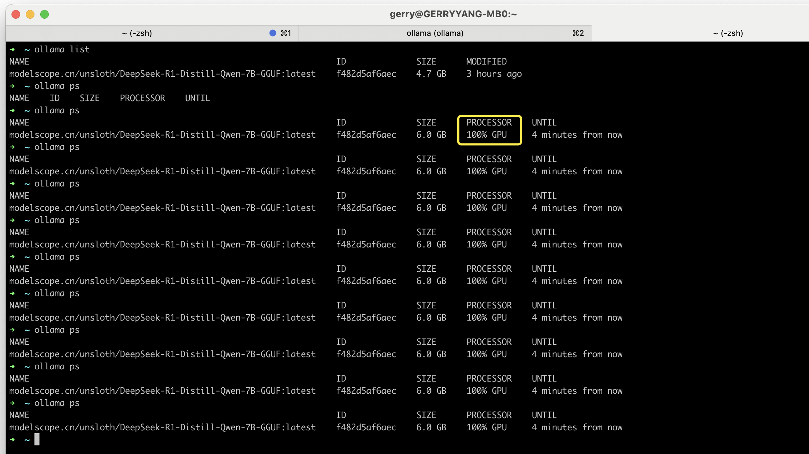Close the terminal window with red button
809x454 pixels.
pyautogui.click(x=16, y=14)
